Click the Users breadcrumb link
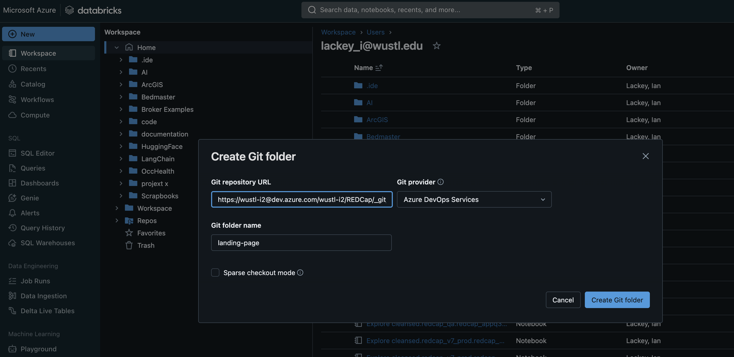The width and height of the screenshot is (734, 357). [x=375, y=32]
